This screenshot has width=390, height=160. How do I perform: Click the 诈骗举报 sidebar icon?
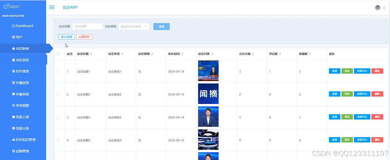[13, 94]
